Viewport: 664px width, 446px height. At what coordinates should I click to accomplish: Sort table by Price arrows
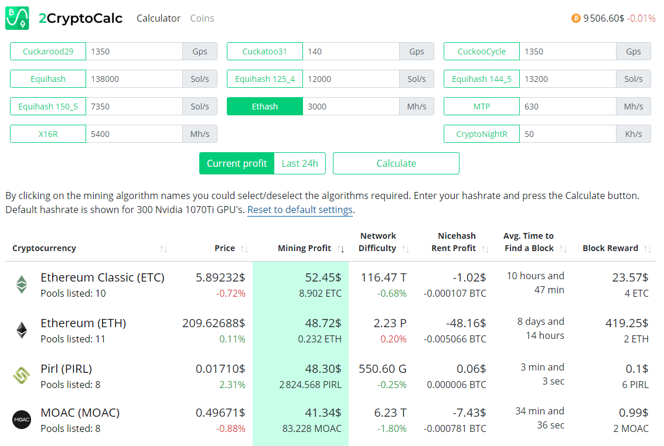pos(244,249)
